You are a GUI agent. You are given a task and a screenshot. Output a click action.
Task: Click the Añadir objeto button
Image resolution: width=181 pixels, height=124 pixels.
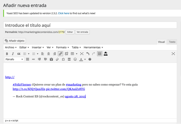[15, 41]
